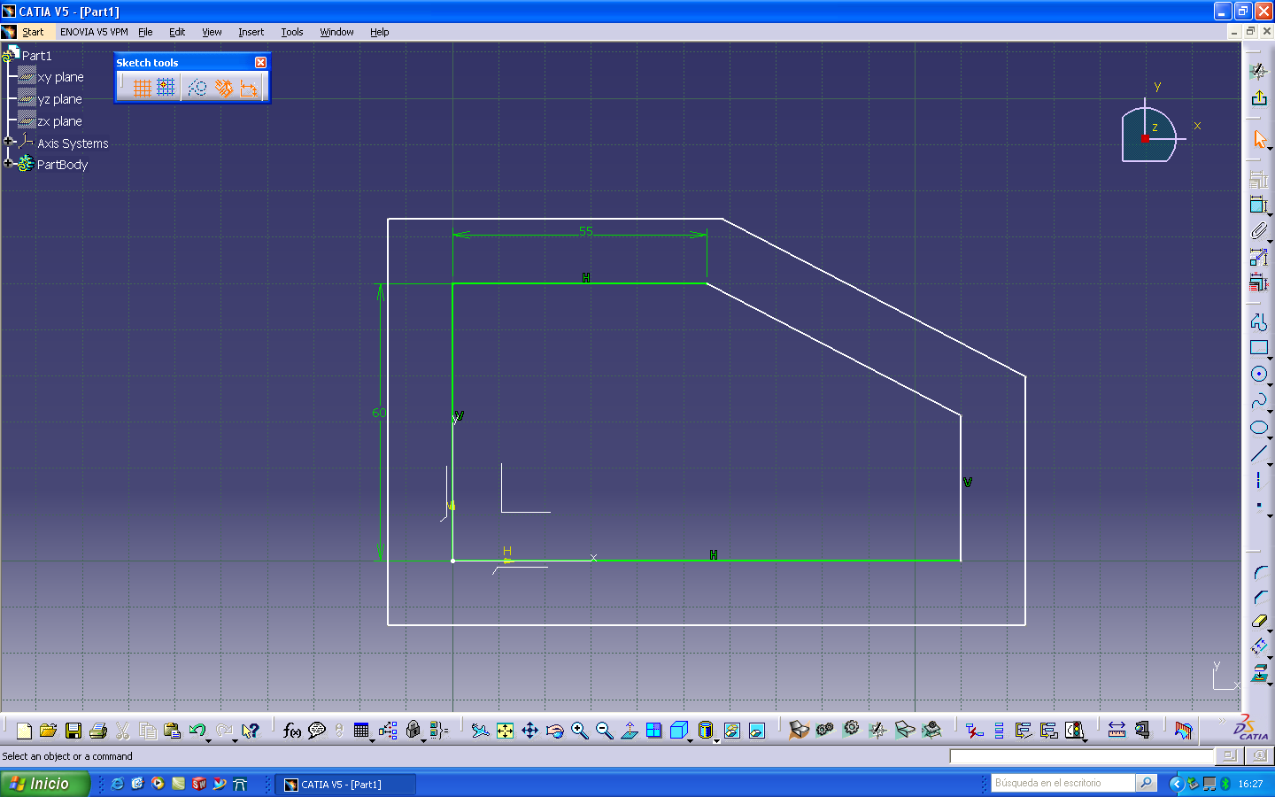Click the desktop search field in the taskbar

1062,783
